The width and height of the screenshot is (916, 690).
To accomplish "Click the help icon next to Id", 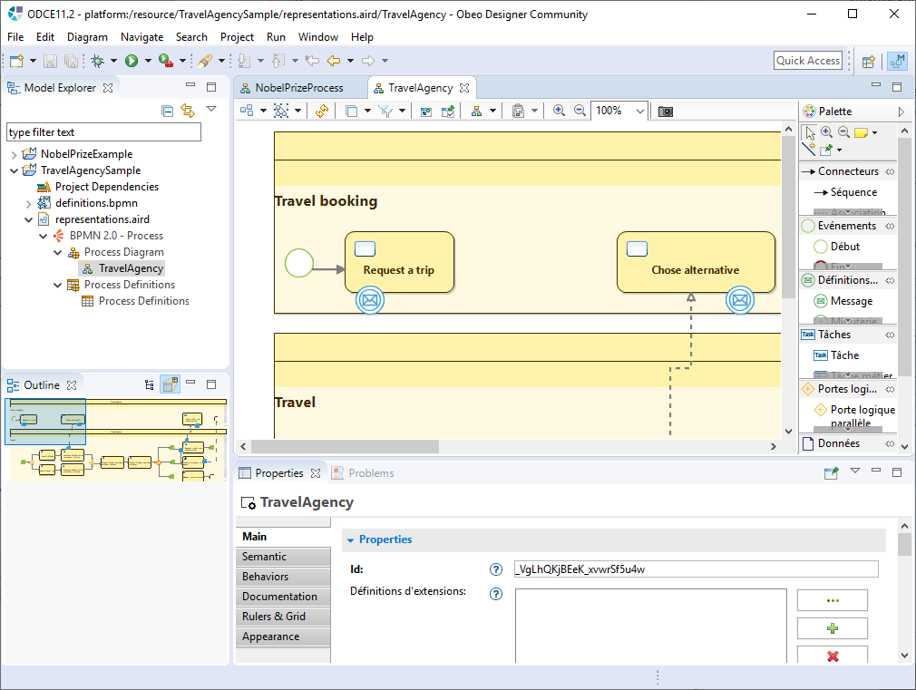I will (496, 569).
